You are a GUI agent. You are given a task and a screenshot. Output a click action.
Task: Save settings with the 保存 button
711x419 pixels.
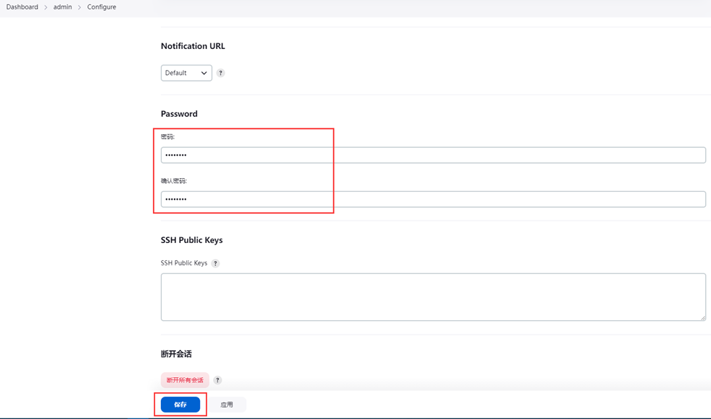[x=180, y=405]
